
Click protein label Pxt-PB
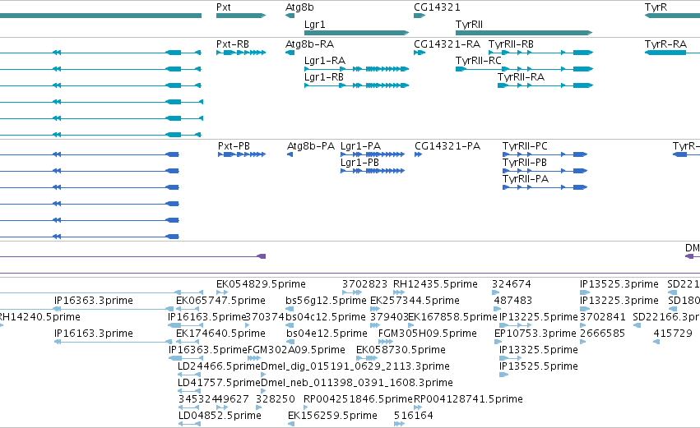coord(234,146)
